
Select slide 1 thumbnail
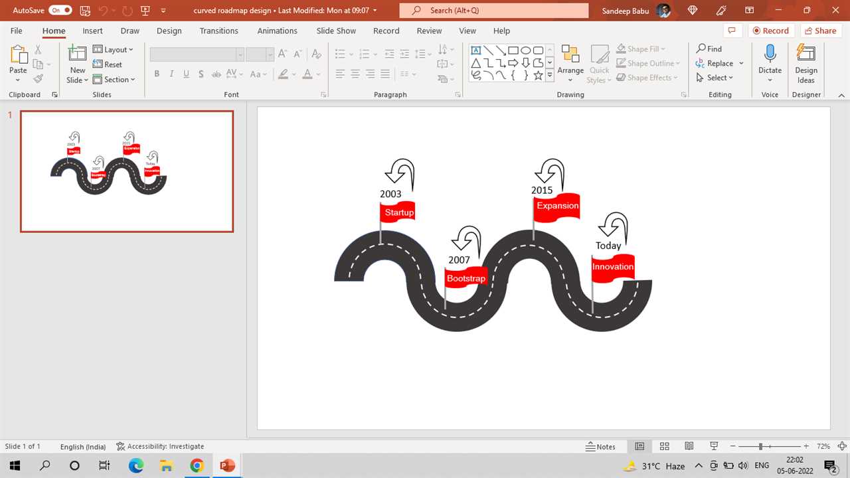(127, 171)
